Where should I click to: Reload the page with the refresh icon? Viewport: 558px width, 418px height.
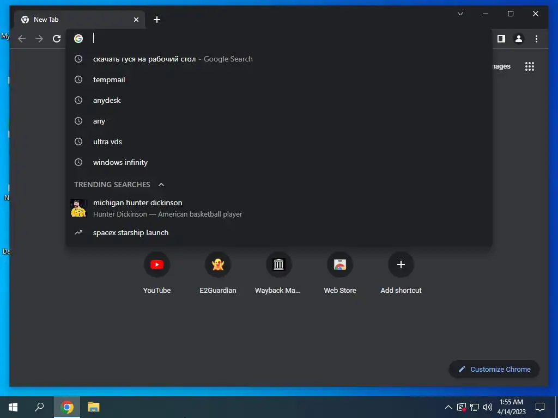pos(57,39)
